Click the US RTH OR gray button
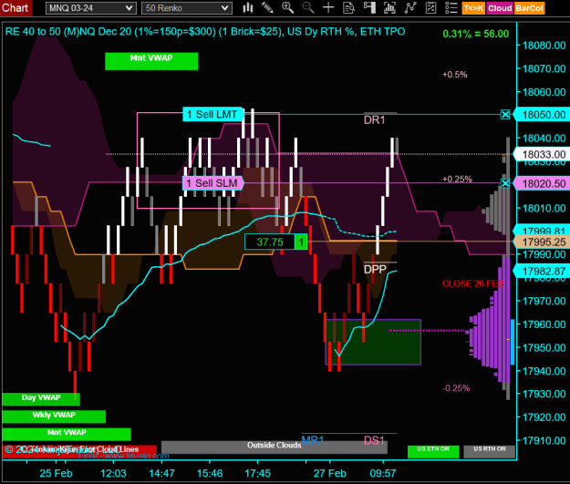The image size is (570, 484). pyautogui.click(x=490, y=451)
